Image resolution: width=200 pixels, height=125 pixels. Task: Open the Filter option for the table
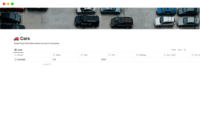[x=173, y=50]
